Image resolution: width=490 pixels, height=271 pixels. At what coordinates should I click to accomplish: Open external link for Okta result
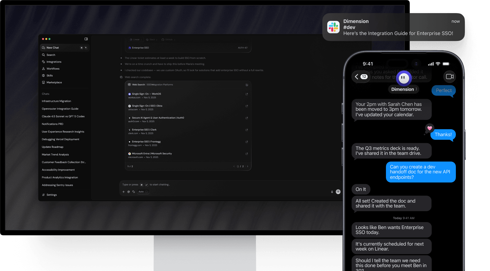click(x=247, y=106)
